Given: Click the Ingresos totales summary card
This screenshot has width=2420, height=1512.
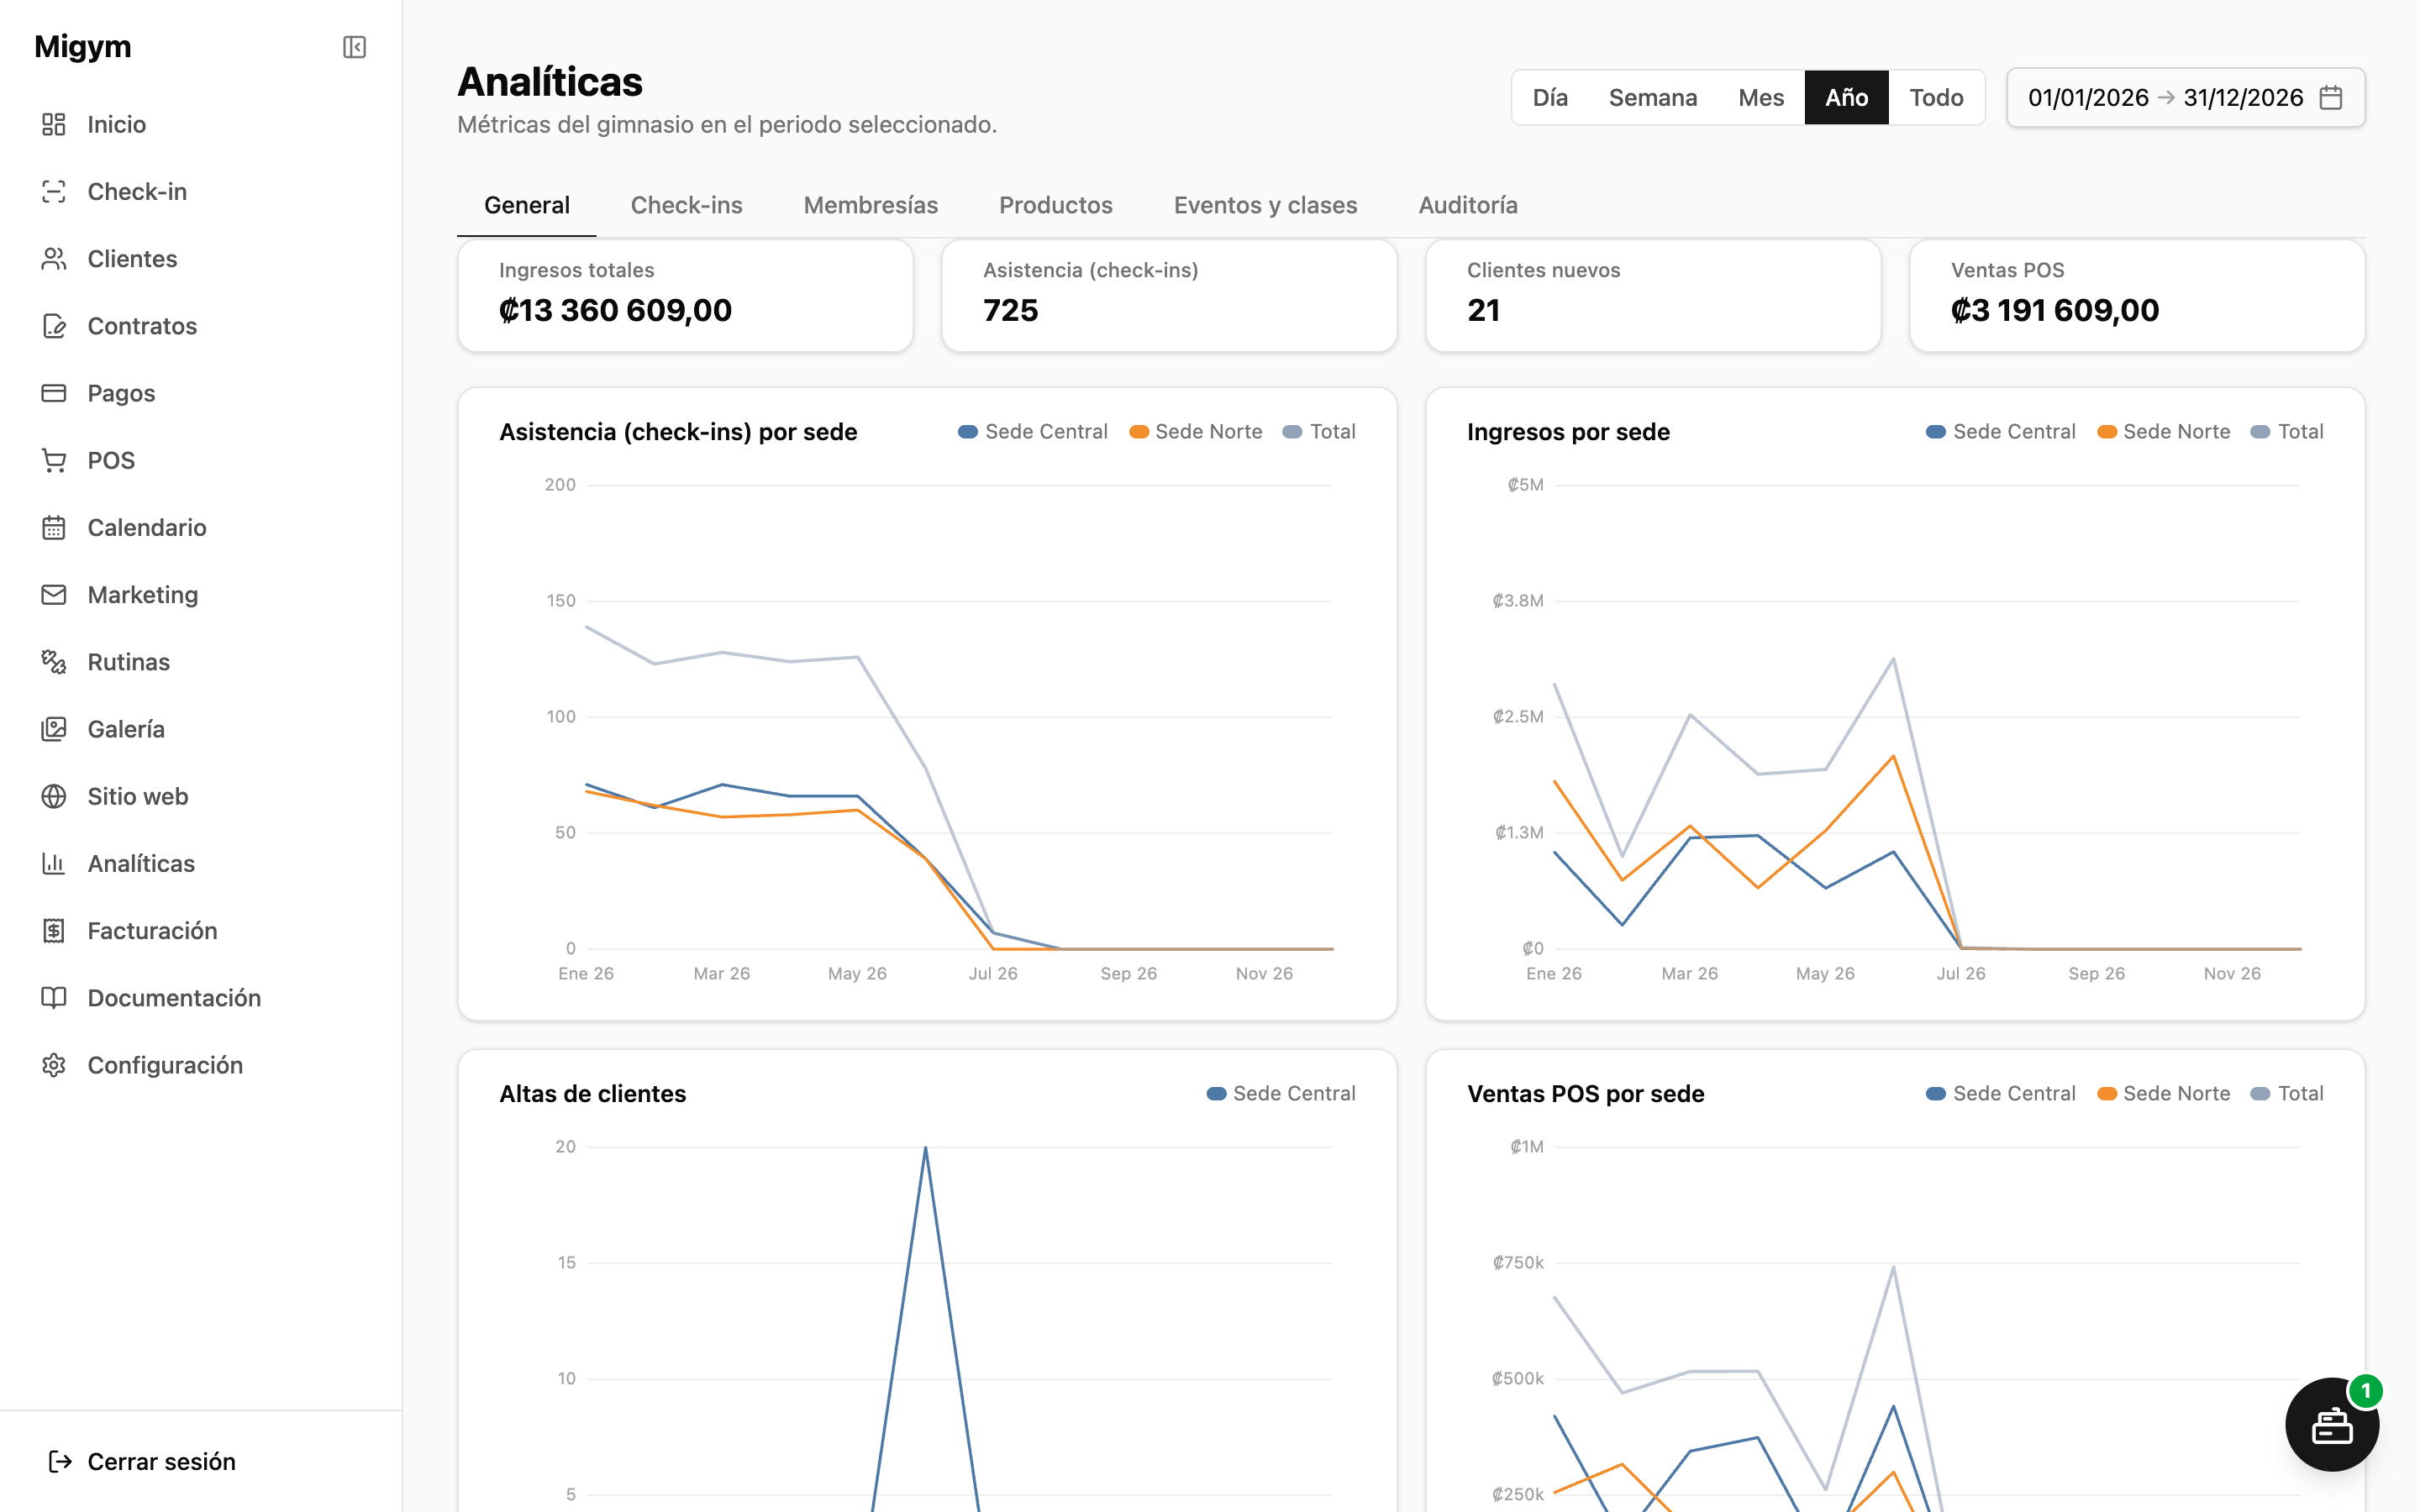Looking at the screenshot, I should click(x=685, y=296).
